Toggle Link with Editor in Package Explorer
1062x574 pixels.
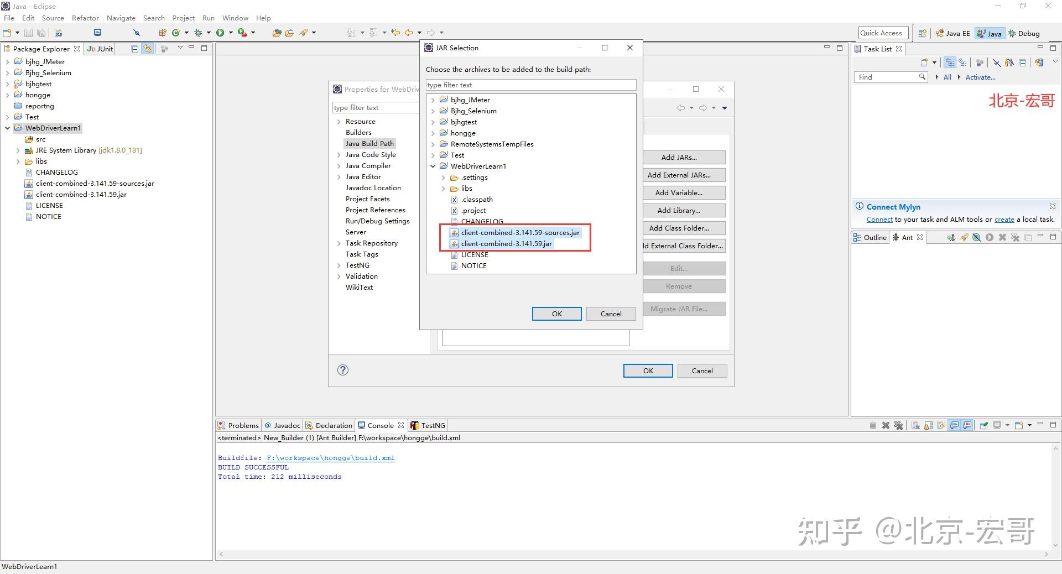click(x=147, y=49)
